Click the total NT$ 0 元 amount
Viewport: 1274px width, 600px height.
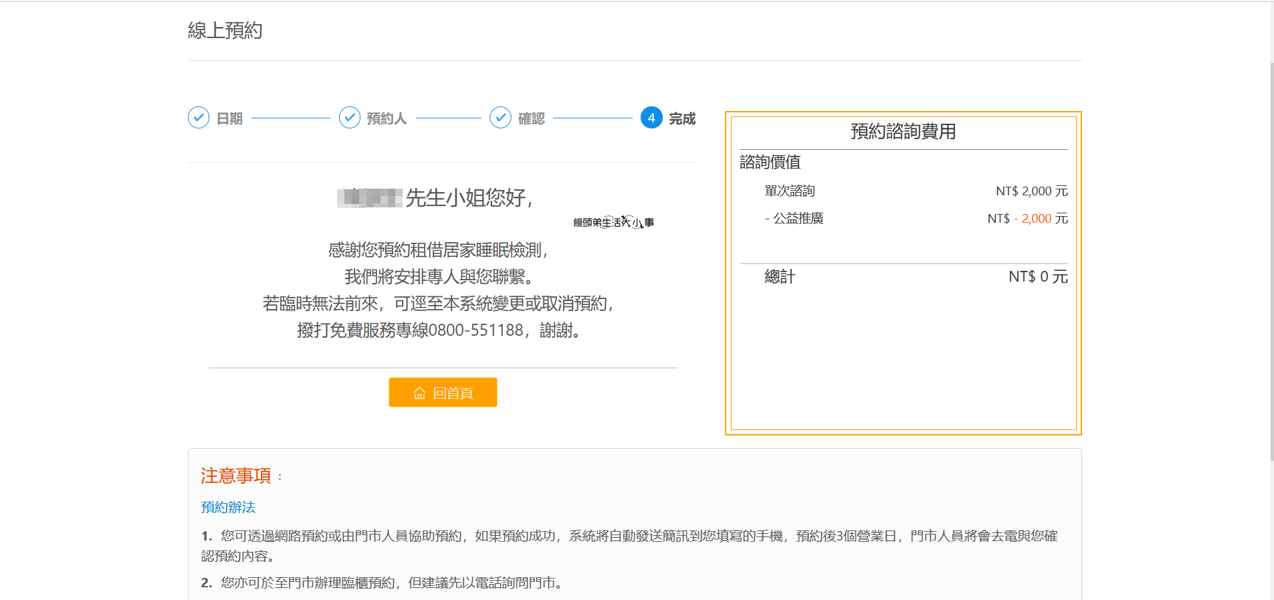pos(1038,276)
